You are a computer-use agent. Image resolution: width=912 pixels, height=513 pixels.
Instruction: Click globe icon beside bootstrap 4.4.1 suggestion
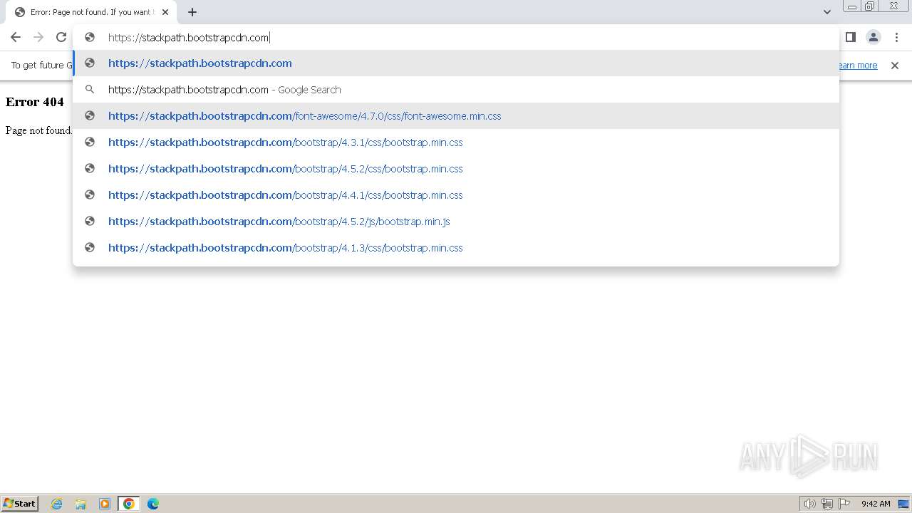(90, 195)
